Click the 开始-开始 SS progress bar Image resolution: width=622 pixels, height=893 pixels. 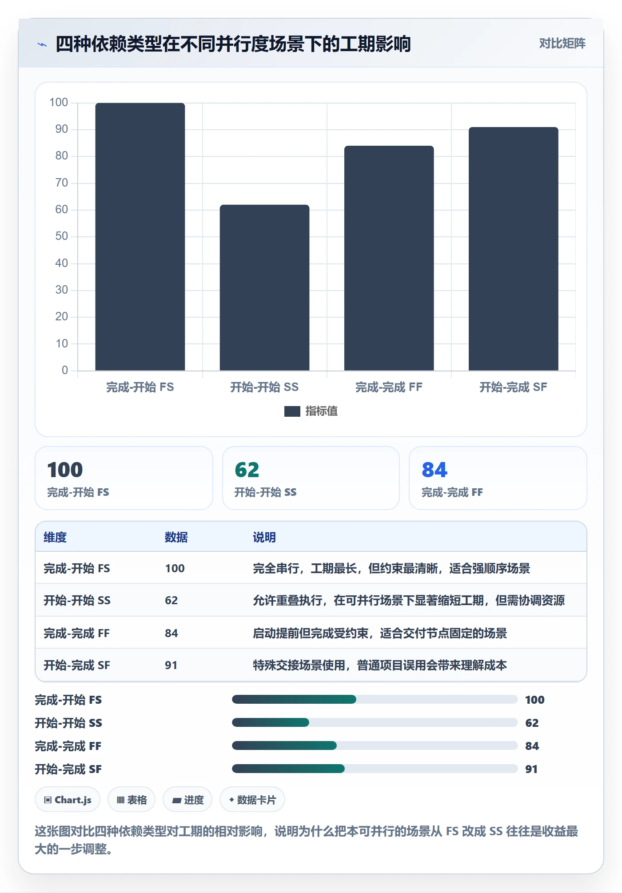[x=375, y=723]
